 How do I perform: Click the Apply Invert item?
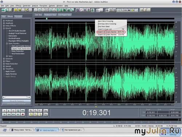[x=10, y=71]
